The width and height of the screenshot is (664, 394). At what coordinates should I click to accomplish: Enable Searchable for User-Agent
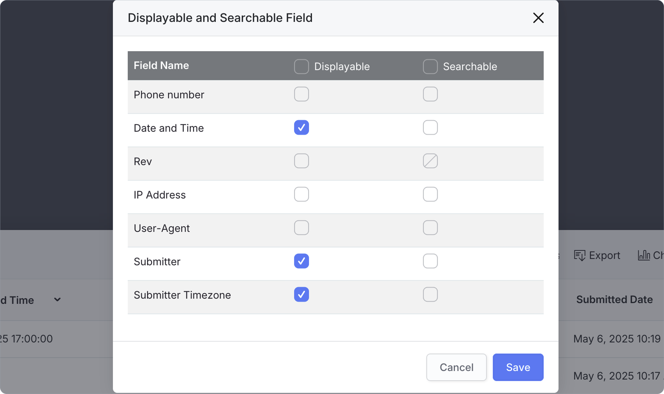pos(430,228)
